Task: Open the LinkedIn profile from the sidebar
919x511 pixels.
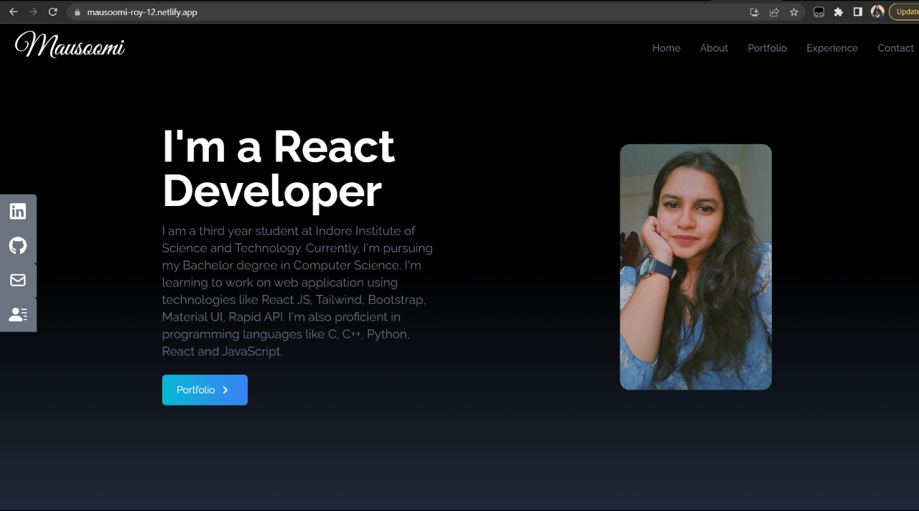Action: [18, 210]
